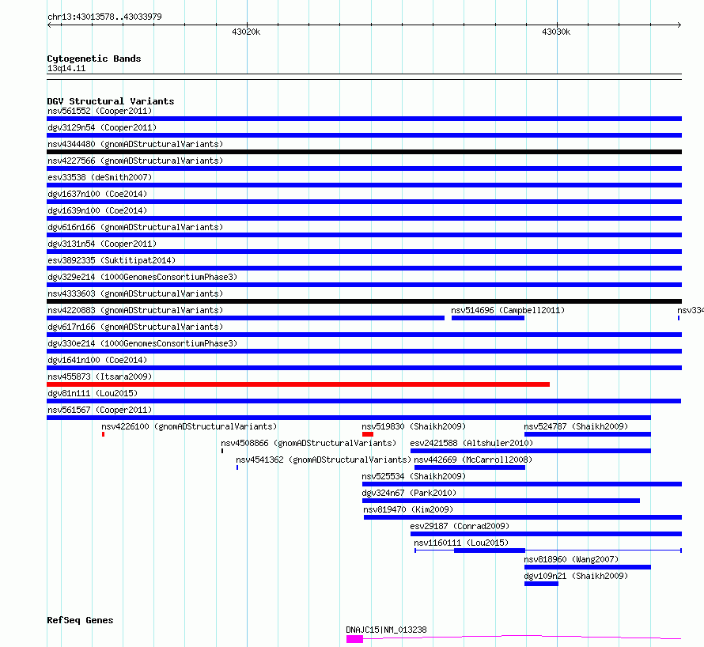This screenshot has height=647, width=704.
Task: Click esv3892335 (Suktitipat2014) label
Action: click(x=112, y=260)
